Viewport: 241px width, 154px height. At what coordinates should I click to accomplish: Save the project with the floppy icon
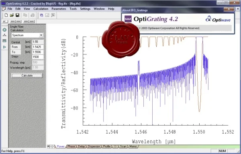pyautogui.click(x=17, y=15)
